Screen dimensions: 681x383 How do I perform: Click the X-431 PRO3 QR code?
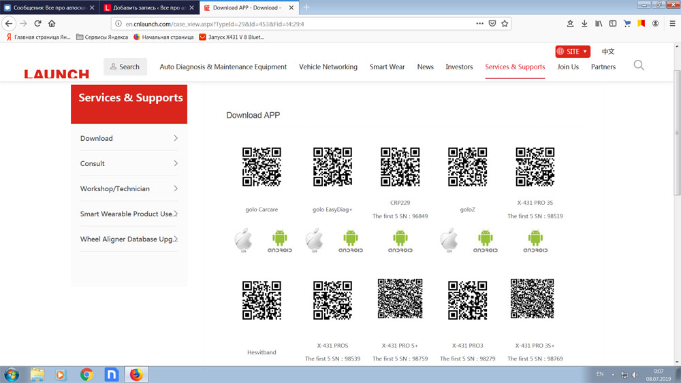tap(467, 300)
